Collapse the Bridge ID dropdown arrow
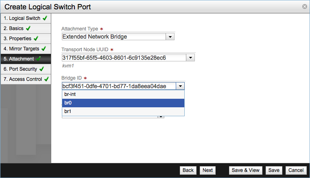 coord(181,86)
